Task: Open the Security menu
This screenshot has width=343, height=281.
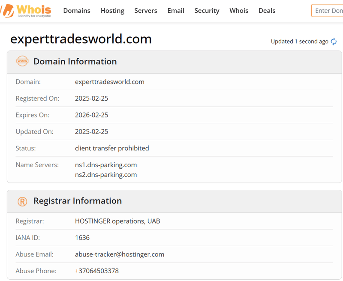Action: point(207,11)
